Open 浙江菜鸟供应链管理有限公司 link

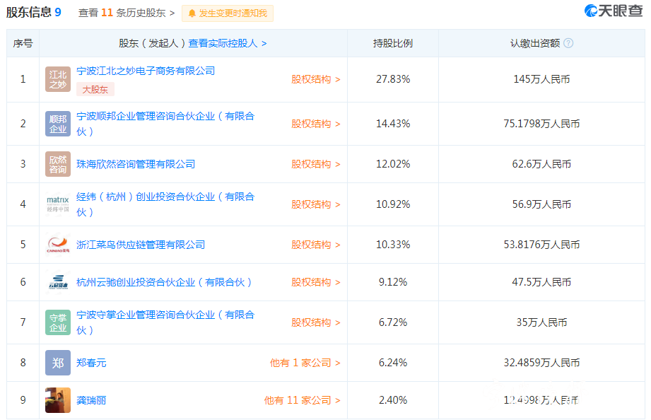click(x=141, y=245)
